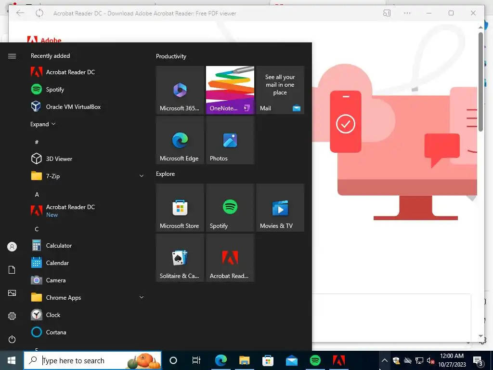Select the Explore group header
Viewport: 493px width, 370px height.
pyautogui.click(x=166, y=173)
